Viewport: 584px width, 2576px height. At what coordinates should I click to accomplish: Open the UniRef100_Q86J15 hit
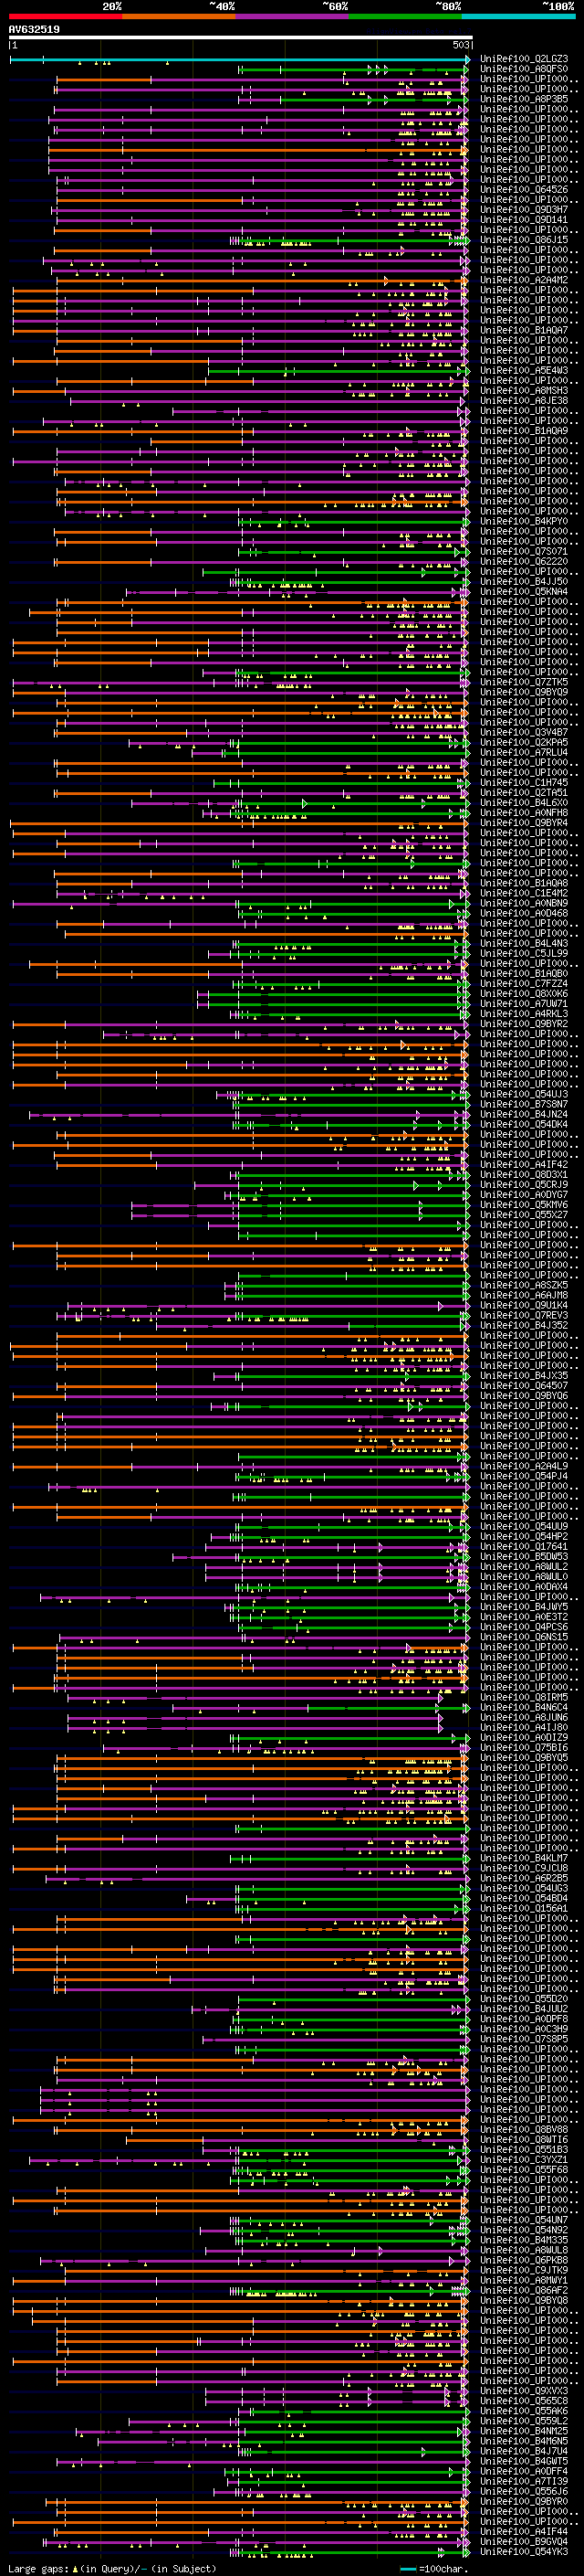click(523, 240)
